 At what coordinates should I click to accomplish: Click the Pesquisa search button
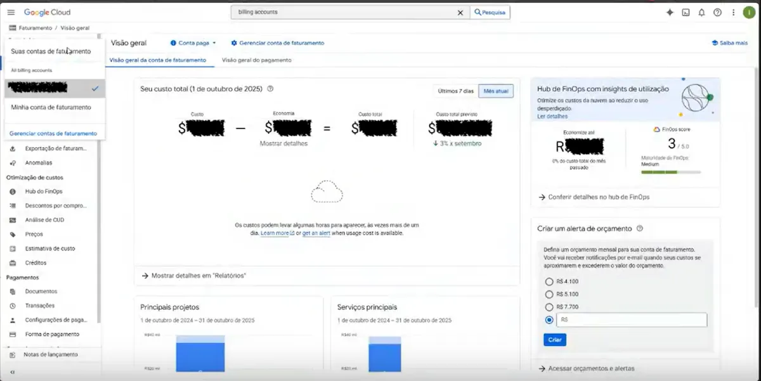point(490,12)
